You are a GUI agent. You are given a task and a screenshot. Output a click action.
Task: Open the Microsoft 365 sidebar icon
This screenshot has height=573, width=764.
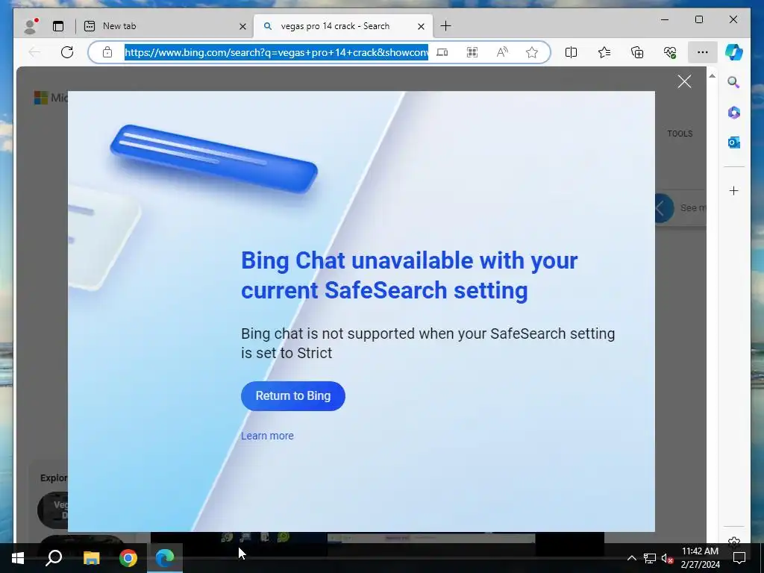[734, 113]
